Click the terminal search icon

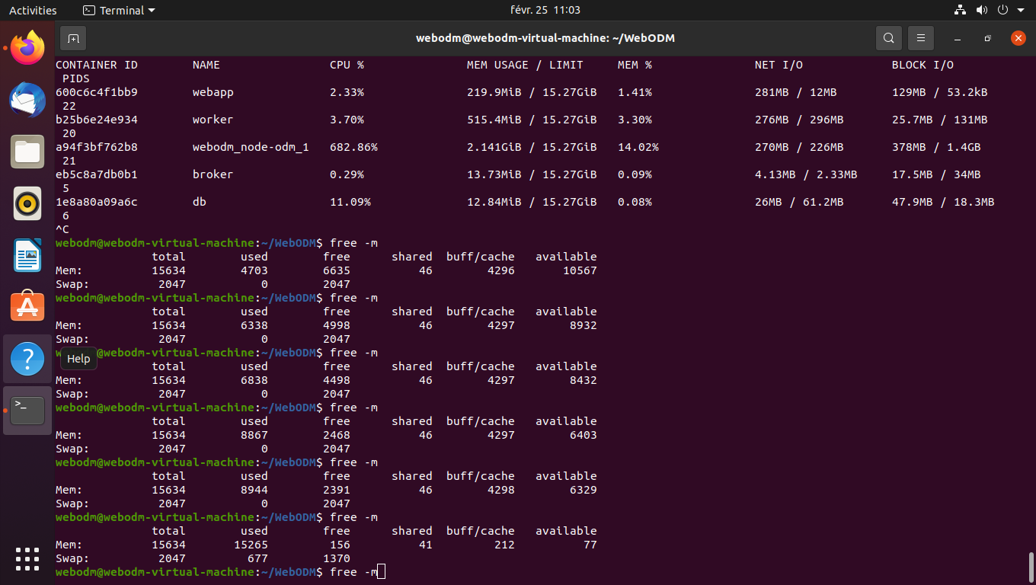888,38
